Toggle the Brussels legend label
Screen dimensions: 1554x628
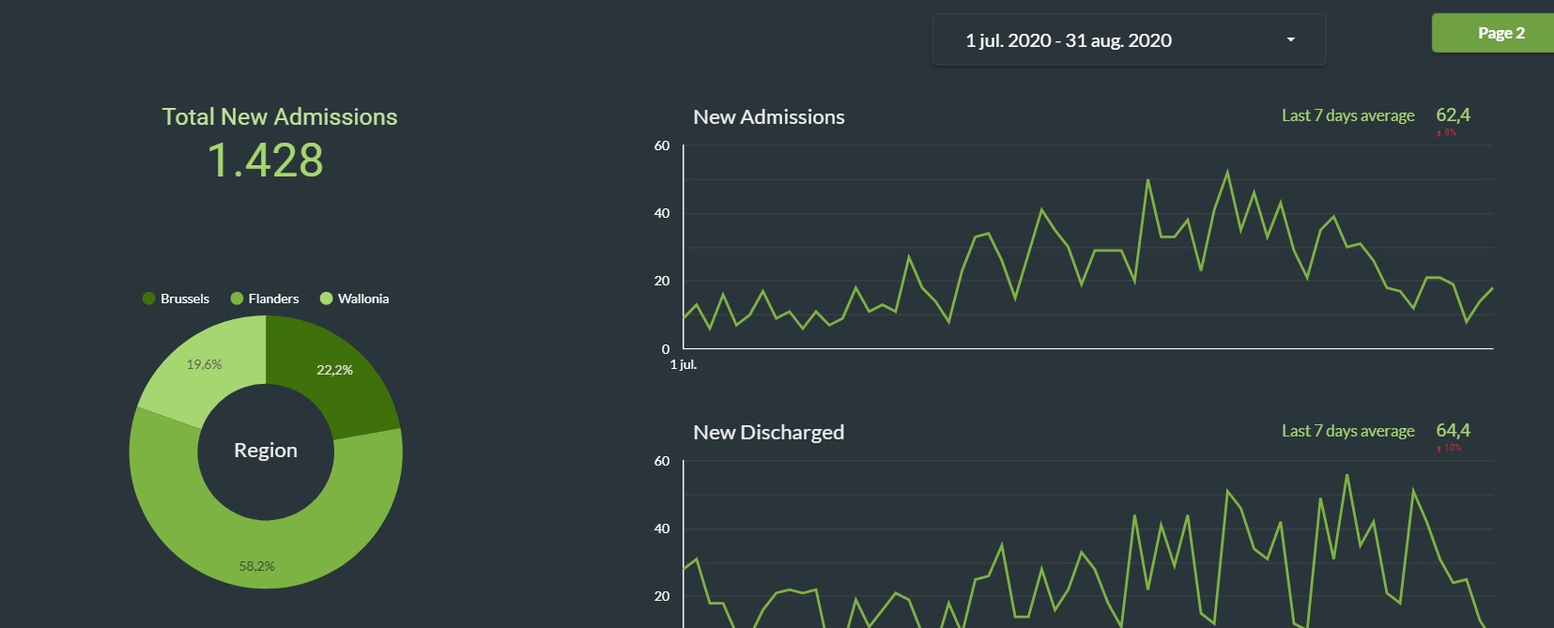[x=185, y=299]
